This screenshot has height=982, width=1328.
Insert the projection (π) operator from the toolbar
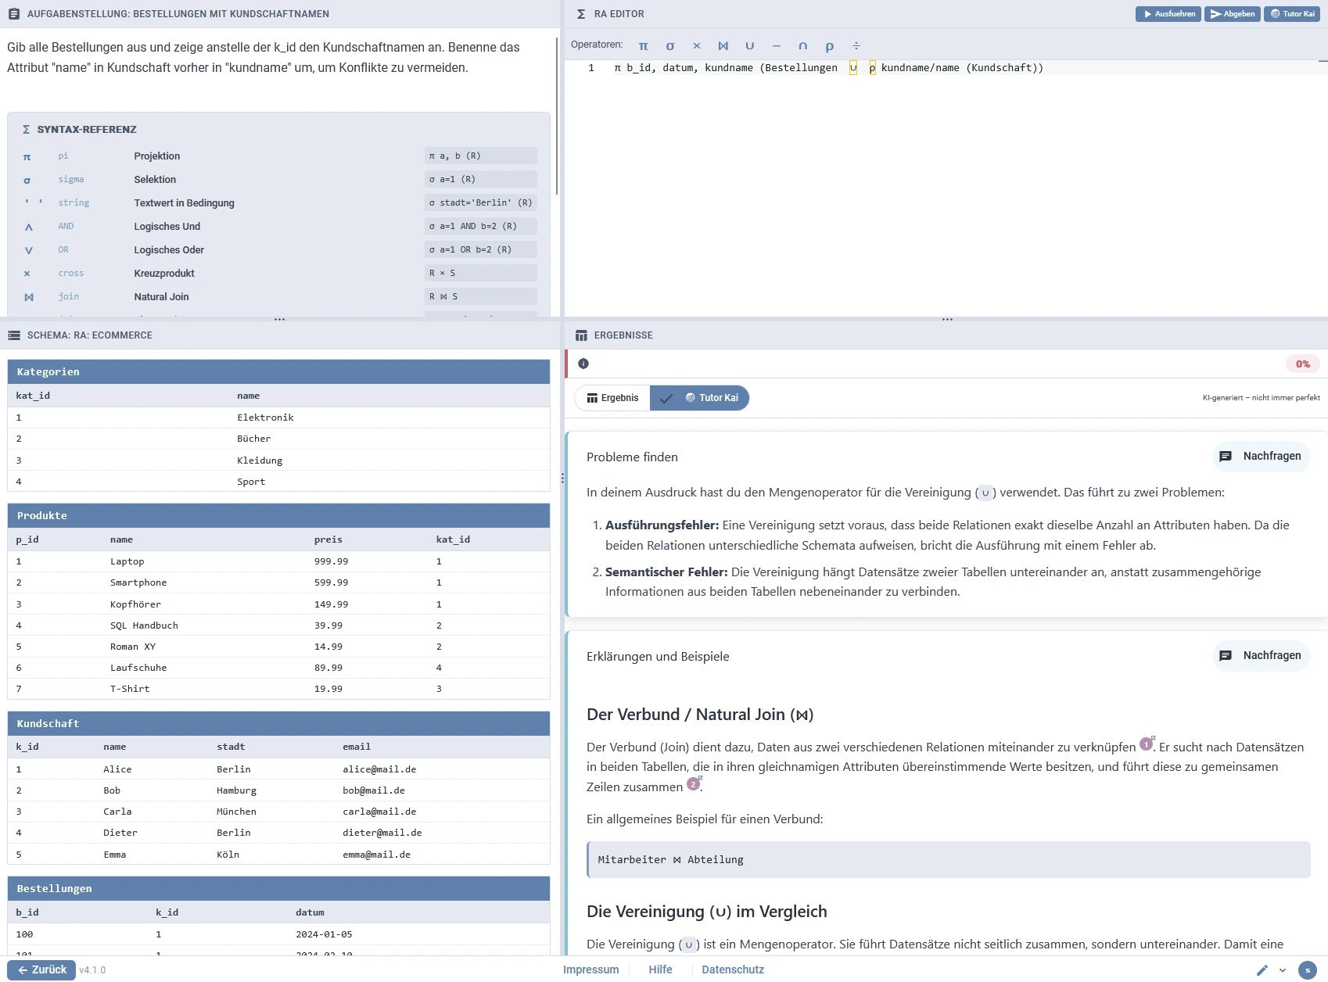pos(643,45)
